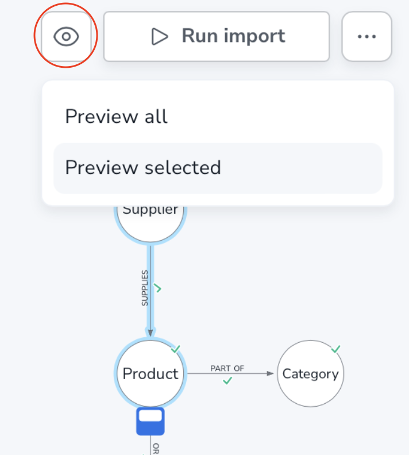Click the blue square handle below Product
Image resolution: width=409 pixels, height=456 pixels.
point(150,421)
